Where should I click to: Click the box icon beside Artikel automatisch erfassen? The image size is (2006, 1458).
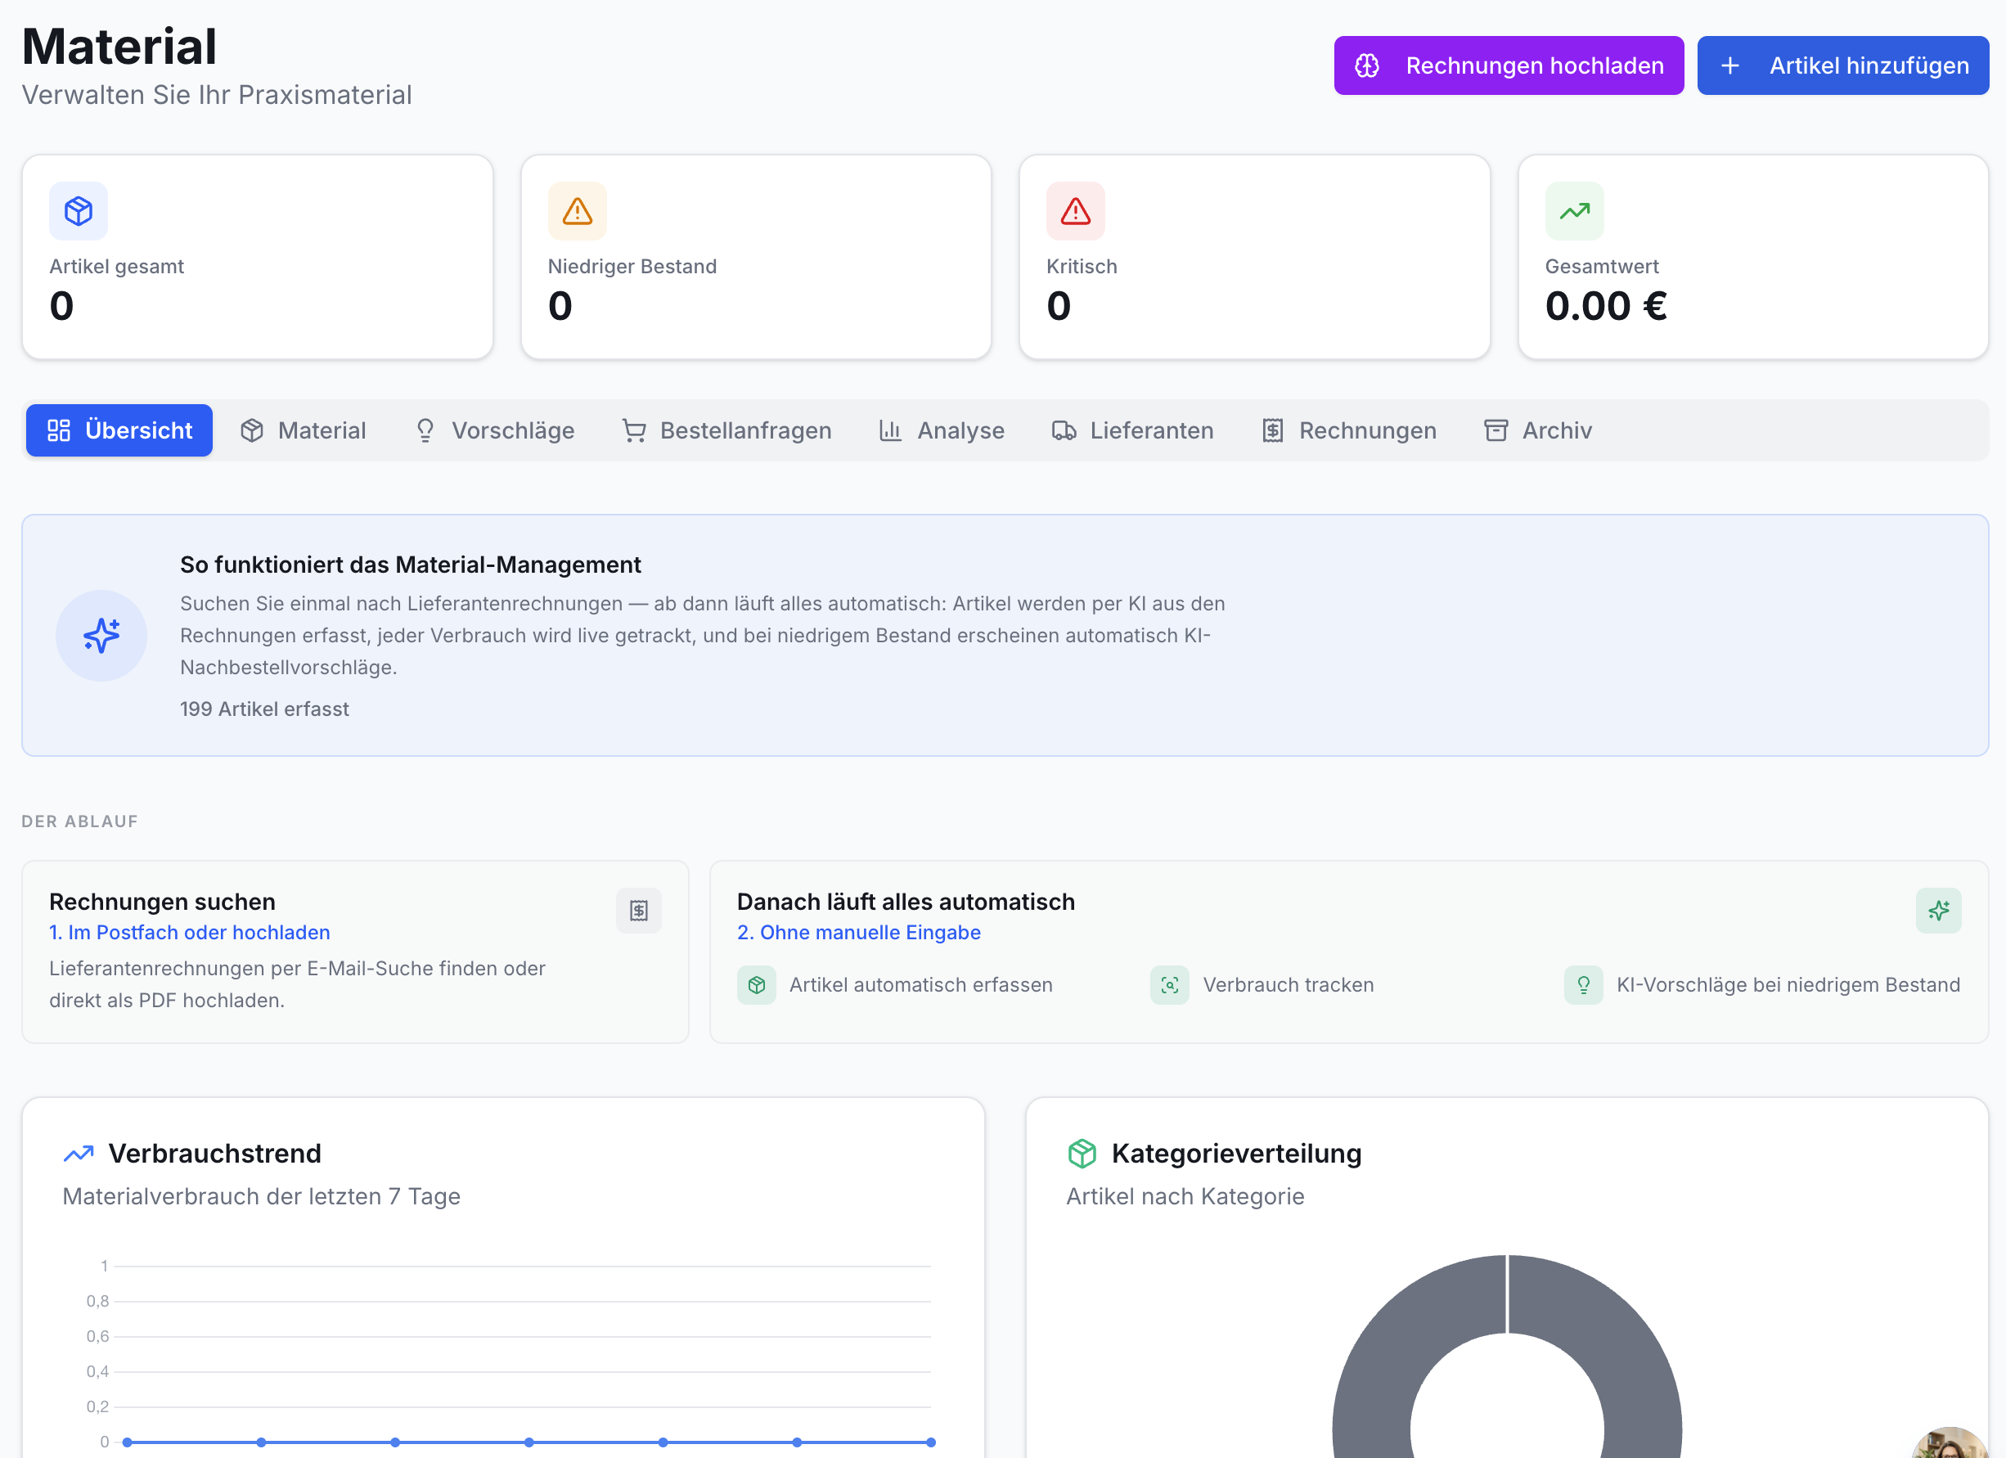click(756, 984)
